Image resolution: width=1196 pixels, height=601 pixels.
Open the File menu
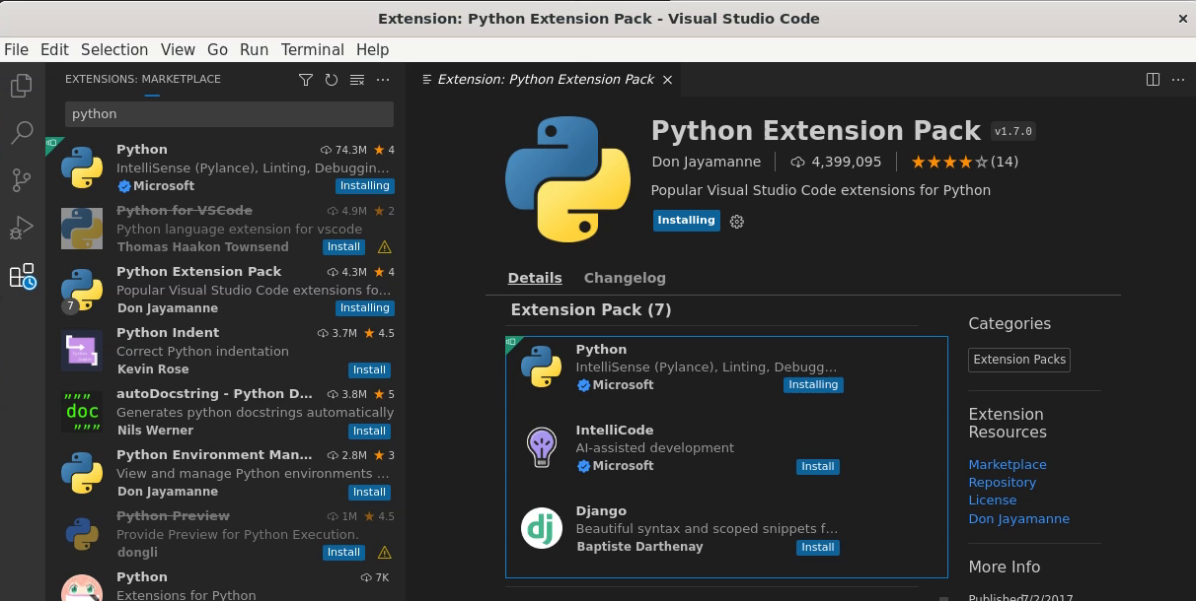[x=16, y=49]
